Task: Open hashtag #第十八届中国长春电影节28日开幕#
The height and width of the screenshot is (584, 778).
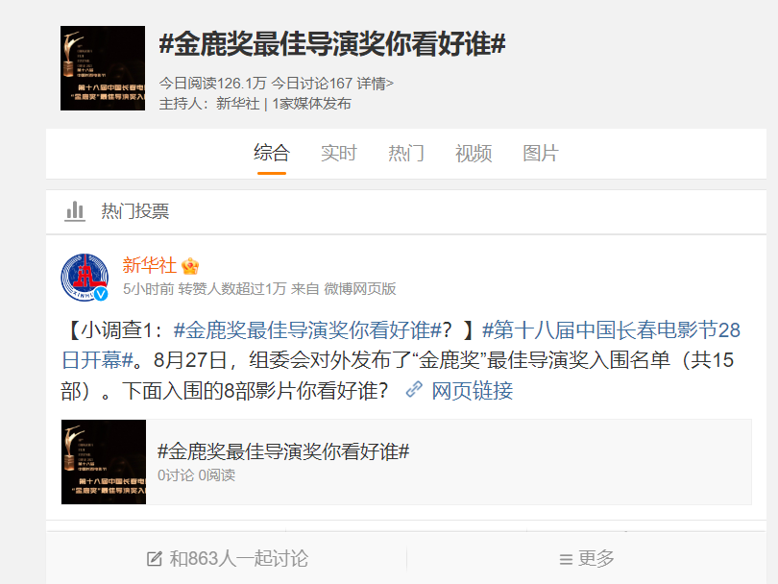Action: point(401,345)
